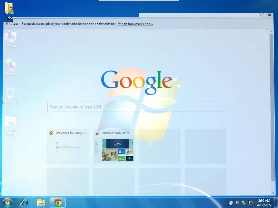Open the network status tray icon
This screenshot has height=208, width=278.
pos(251,203)
